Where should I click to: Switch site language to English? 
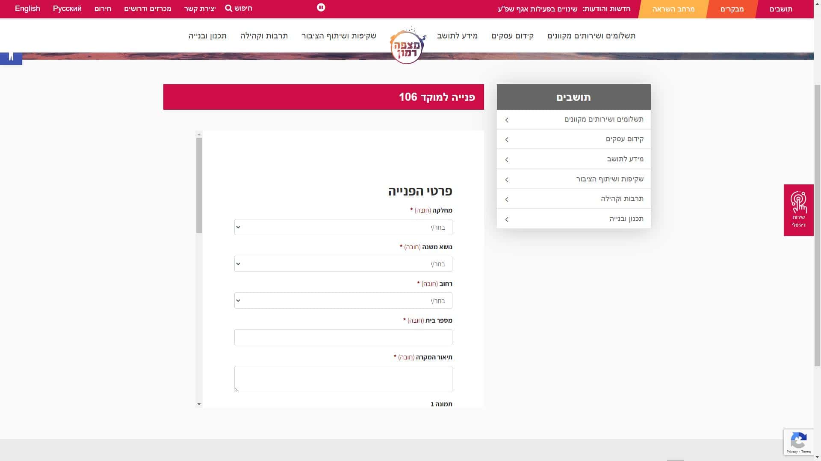click(27, 9)
